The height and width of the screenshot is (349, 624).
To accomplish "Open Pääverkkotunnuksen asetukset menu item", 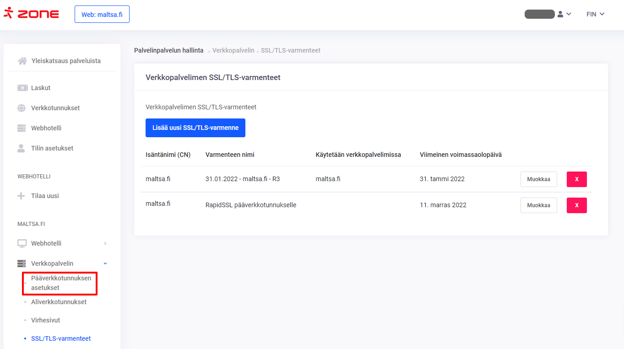I will pyautogui.click(x=61, y=283).
